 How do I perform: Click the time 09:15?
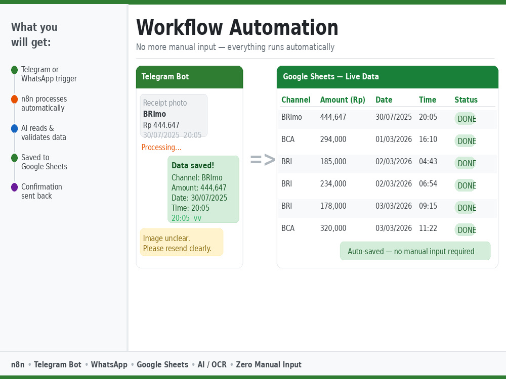pyautogui.click(x=428, y=206)
